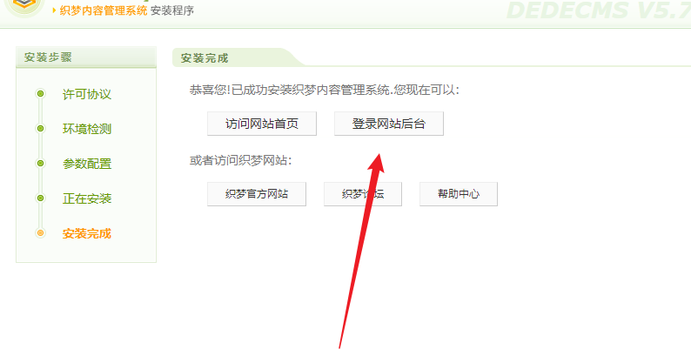Click the 安装完成 panel tab header
The image size is (691, 356).
[x=205, y=58]
